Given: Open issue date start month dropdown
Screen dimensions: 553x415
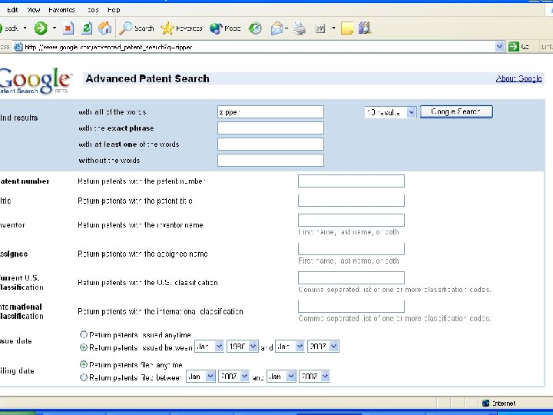Looking at the screenshot, I should (209, 347).
